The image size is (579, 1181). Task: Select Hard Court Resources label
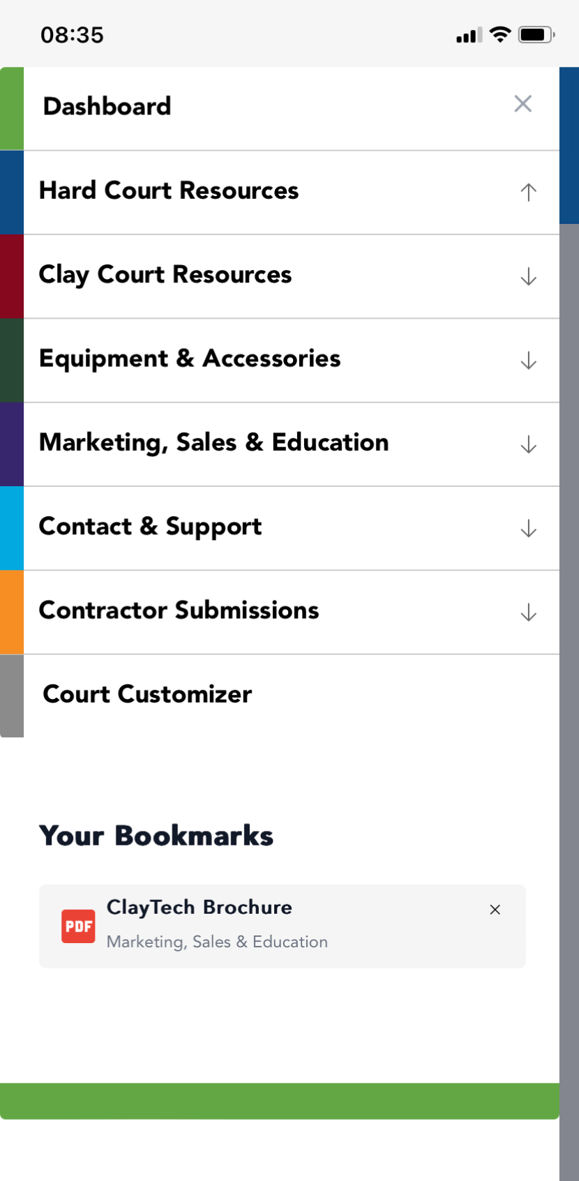coord(169,190)
